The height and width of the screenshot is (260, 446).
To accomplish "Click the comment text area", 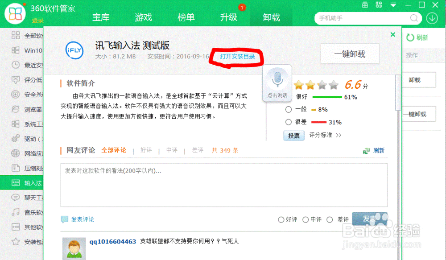I will pos(224,185).
